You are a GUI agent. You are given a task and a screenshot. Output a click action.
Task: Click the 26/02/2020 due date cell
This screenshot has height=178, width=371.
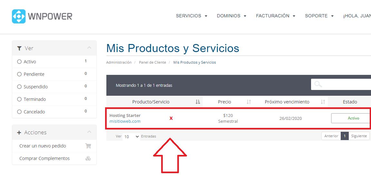[290, 118]
